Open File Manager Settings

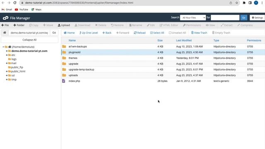[257, 17]
